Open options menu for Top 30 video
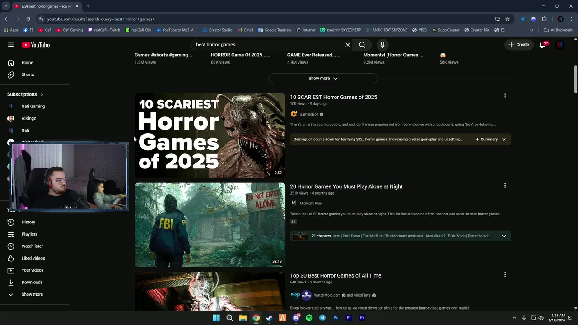Viewport: 578px width, 325px height. coord(505,274)
